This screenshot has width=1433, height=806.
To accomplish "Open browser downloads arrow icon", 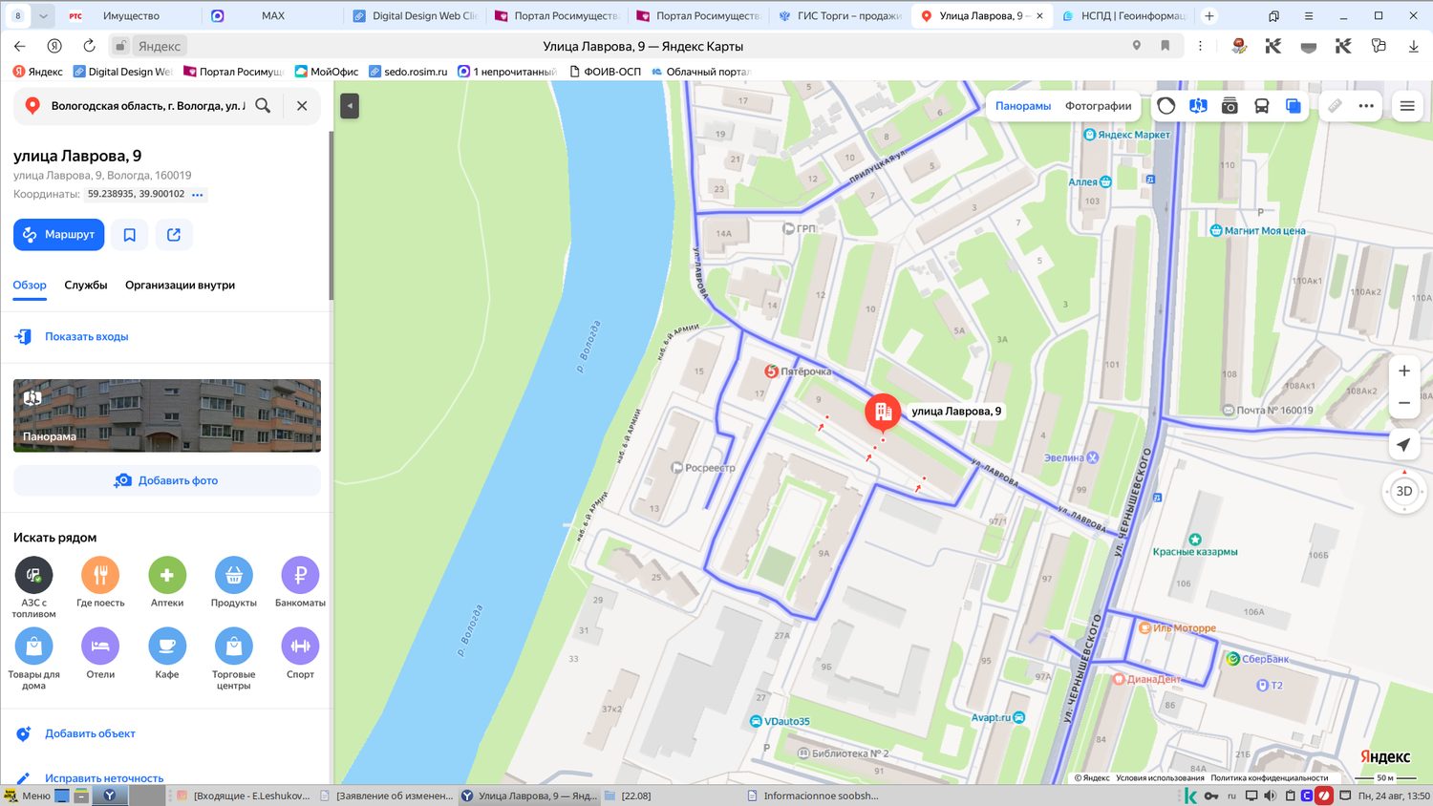I will [1413, 46].
